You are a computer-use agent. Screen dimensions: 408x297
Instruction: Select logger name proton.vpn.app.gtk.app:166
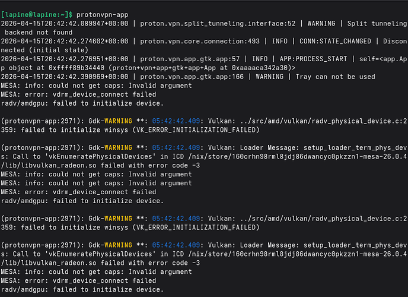click(x=192, y=77)
